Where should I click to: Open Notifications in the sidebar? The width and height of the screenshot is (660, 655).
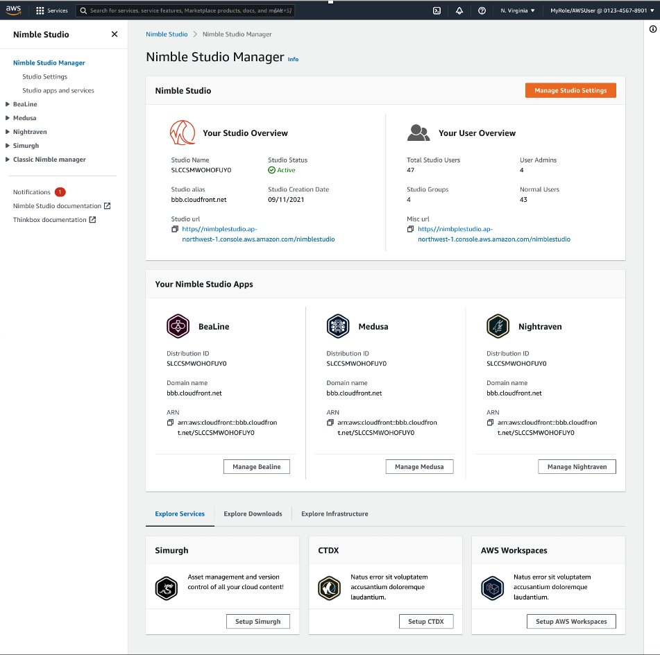tap(31, 192)
